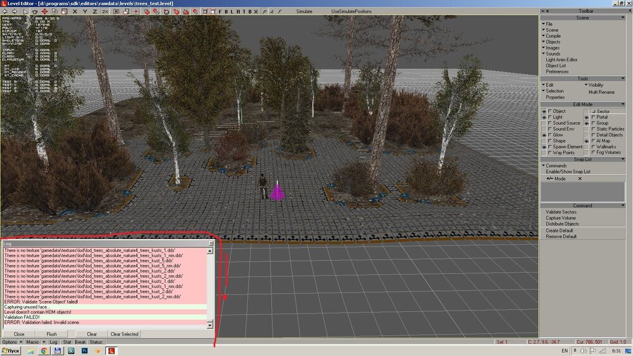Screen dimensions: 633x356
Task: Enable the Sound Source edit mode checkbox
Action: click(x=550, y=123)
